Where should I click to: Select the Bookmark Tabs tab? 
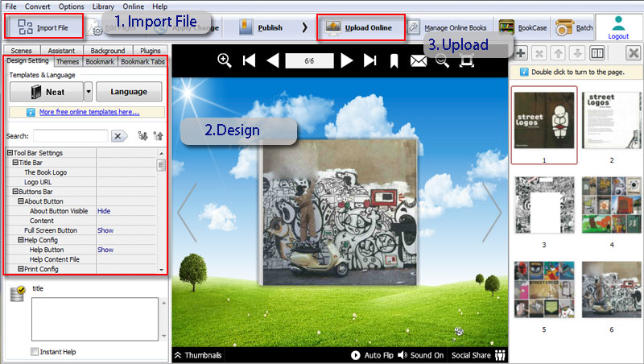click(x=142, y=62)
